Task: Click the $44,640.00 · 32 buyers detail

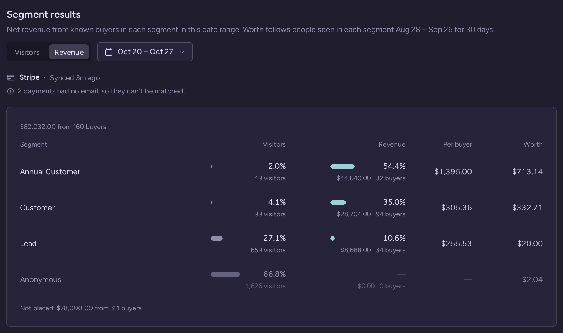Action: pyautogui.click(x=371, y=178)
